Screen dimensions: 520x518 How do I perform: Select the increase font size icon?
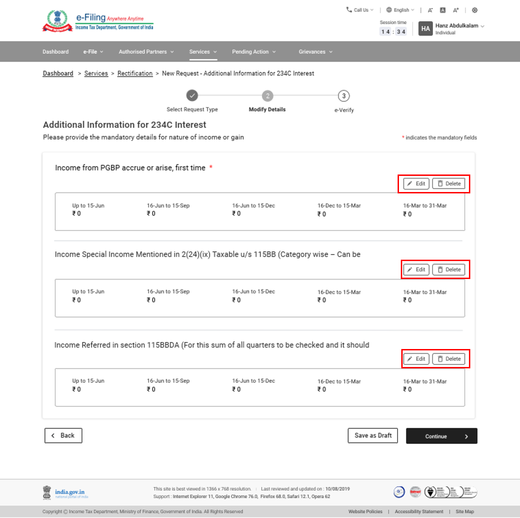456,10
